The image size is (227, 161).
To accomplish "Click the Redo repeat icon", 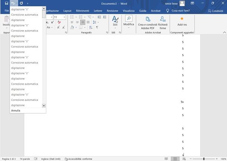I will (x=21, y=3).
